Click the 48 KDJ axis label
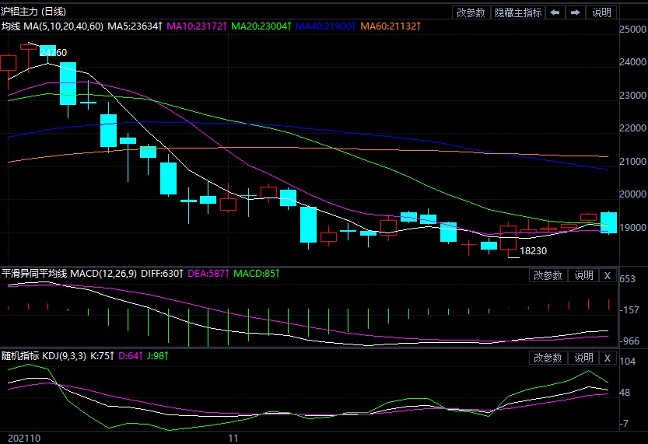The image size is (648, 444). (625, 393)
